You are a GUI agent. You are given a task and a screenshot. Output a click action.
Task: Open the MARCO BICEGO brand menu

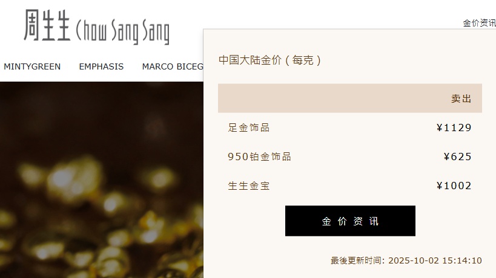(173, 66)
